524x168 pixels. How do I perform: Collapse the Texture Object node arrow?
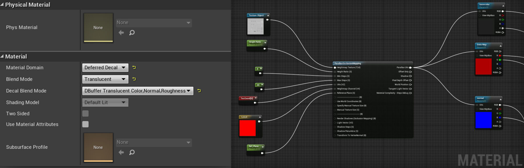(x=268, y=15)
